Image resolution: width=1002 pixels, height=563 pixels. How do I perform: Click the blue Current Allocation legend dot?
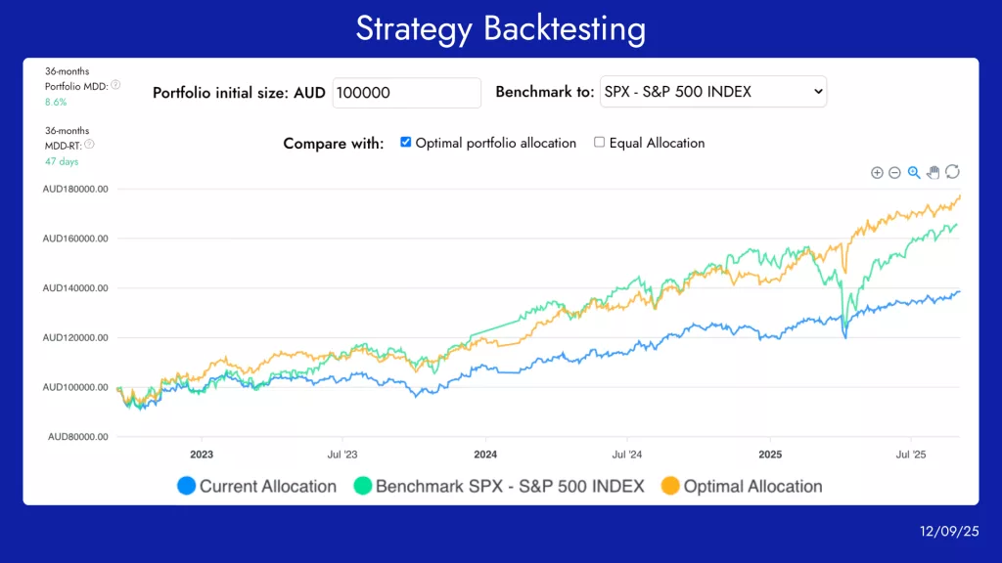pos(186,486)
